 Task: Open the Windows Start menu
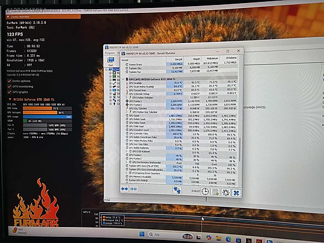[x=142, y=234]
